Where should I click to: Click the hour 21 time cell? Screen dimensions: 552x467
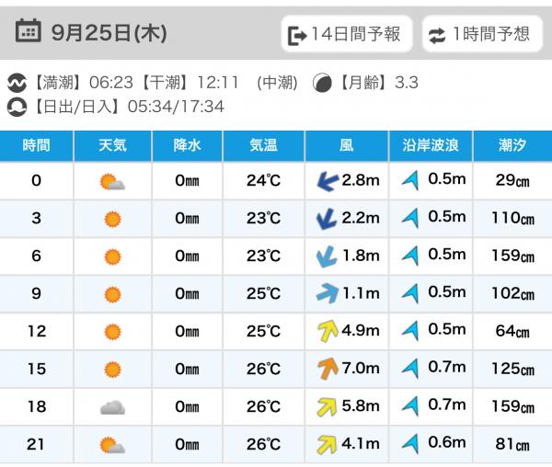(x=36, y=444)
